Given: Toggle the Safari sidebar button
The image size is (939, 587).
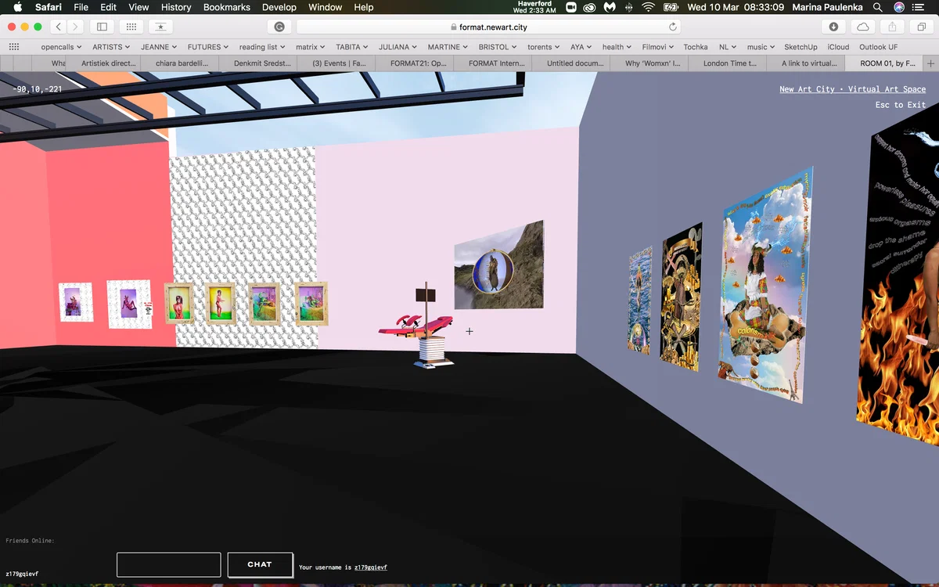Looking at the screenshot, I should tap(102, 27).
